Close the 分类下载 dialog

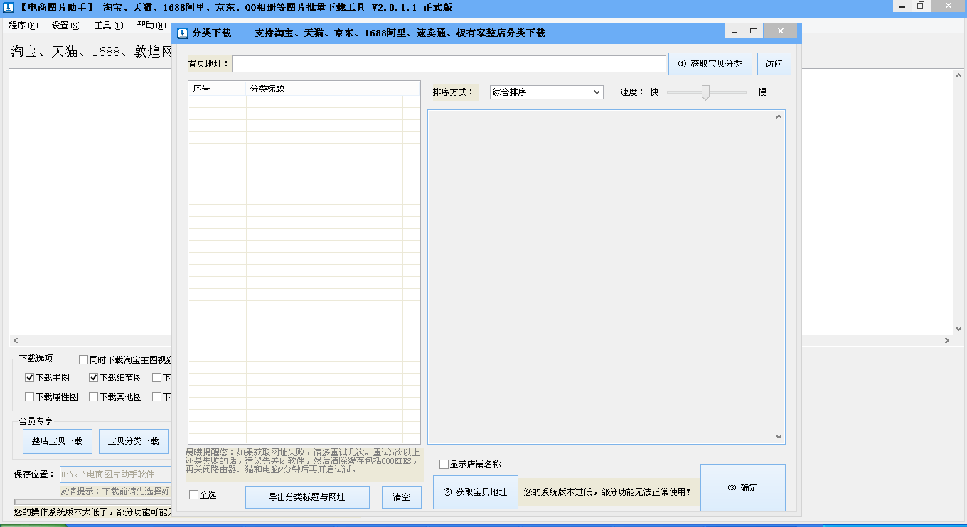781,31
